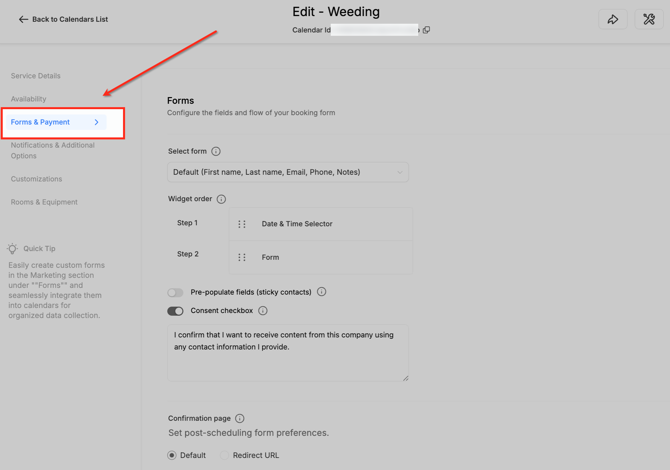Click info icon next to Consent checkbox
The height and width of the screenshot is (470, 670).
click(x=263, y=311)
